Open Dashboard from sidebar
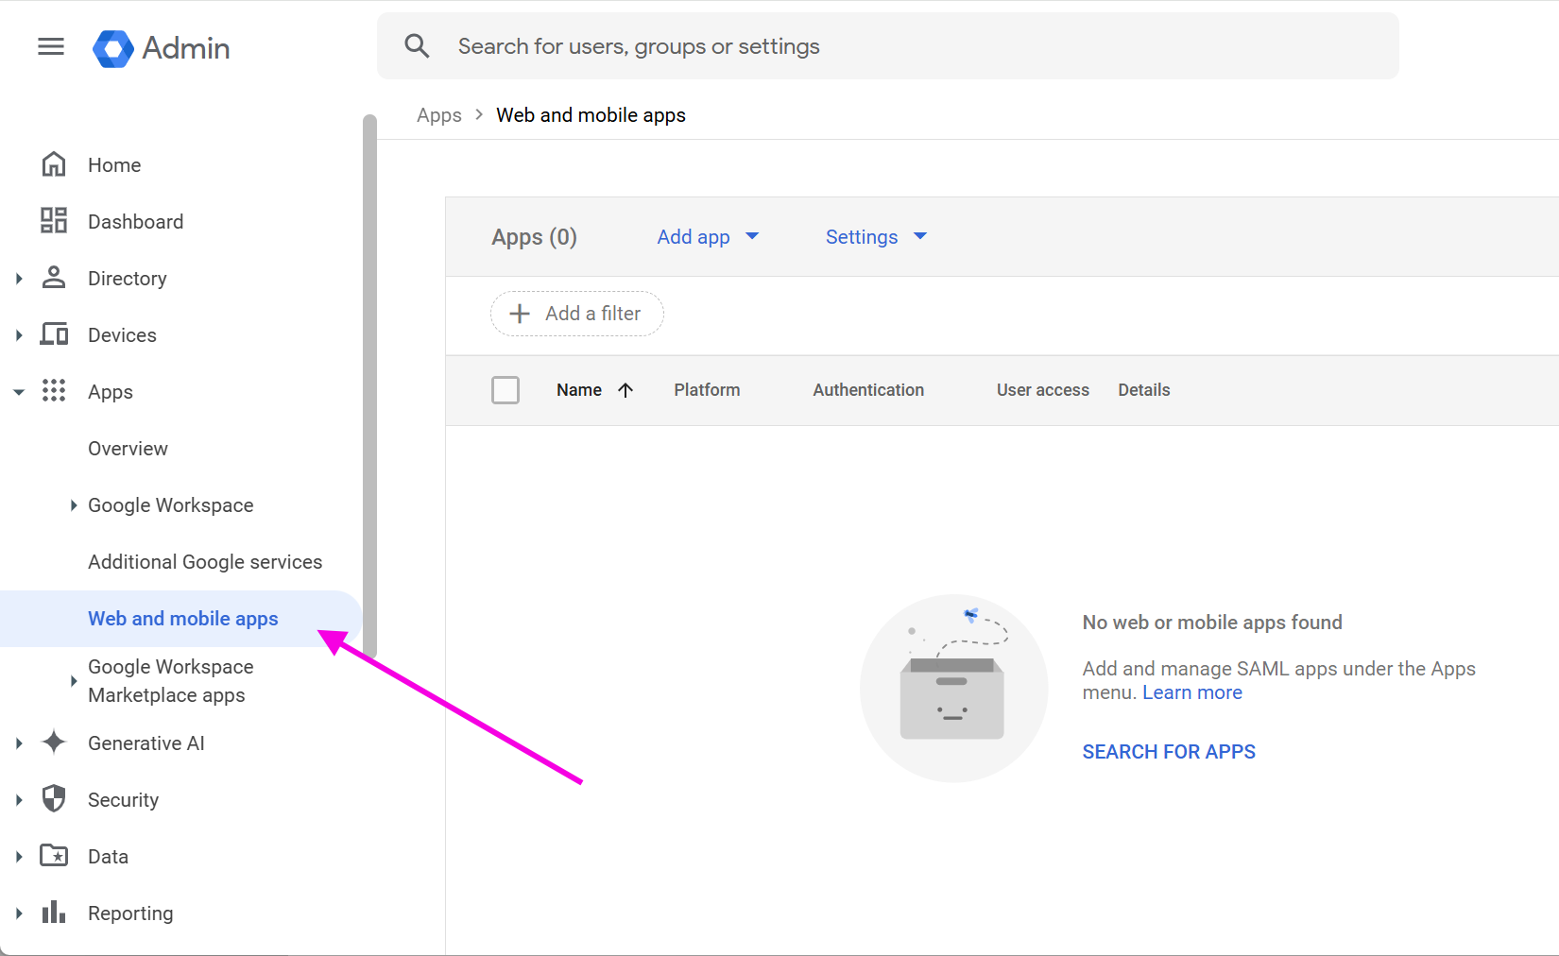The image size is (1559, 956). (136, 222)
